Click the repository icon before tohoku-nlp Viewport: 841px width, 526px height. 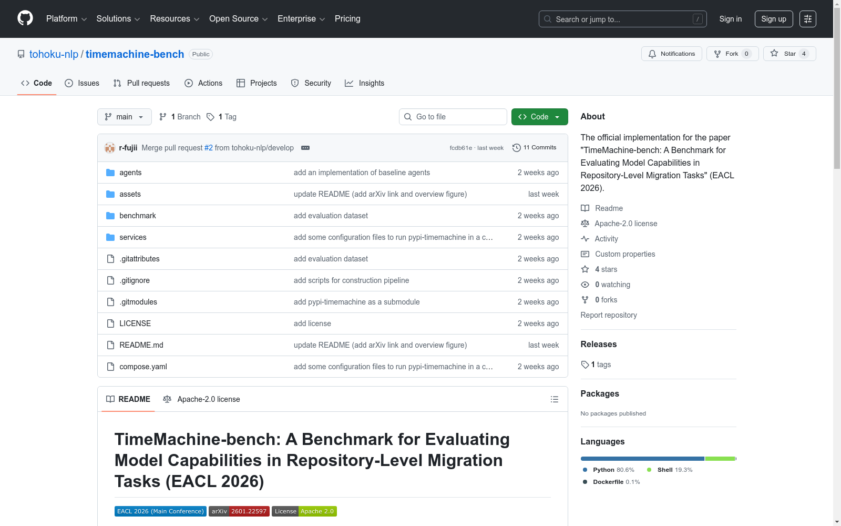pyautogui.click(x=21, y=54)
